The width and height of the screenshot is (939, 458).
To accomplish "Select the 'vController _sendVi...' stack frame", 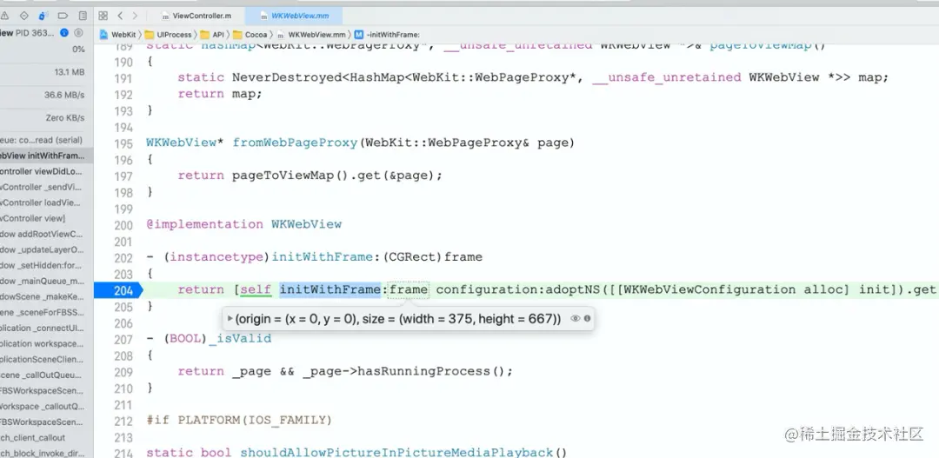I will click(46, 187).
